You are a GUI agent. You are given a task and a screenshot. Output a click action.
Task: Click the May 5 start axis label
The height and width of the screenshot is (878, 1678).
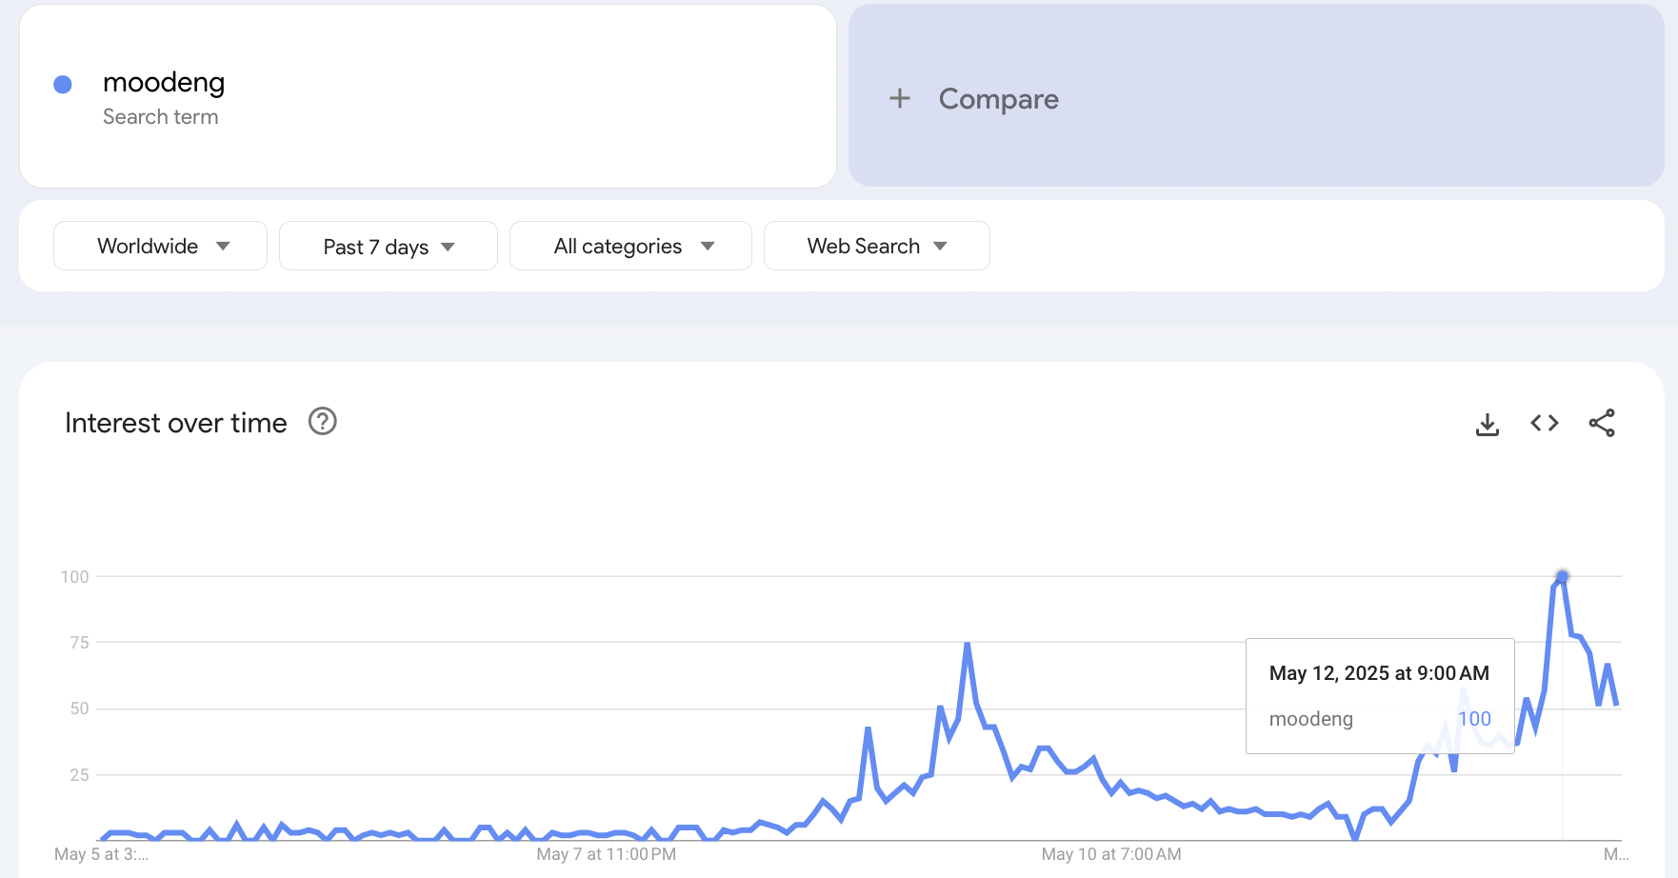click(x=101, y=854)
